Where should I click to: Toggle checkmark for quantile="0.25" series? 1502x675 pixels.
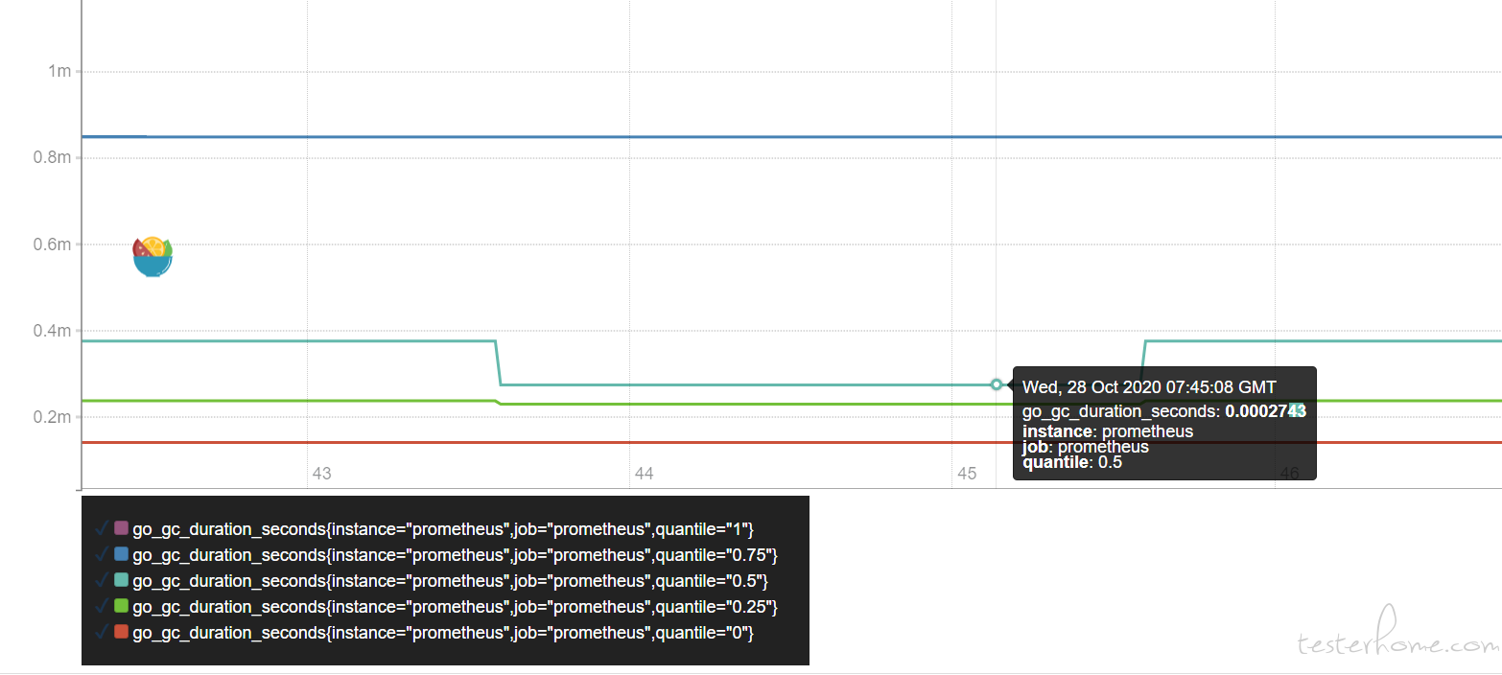103,606
